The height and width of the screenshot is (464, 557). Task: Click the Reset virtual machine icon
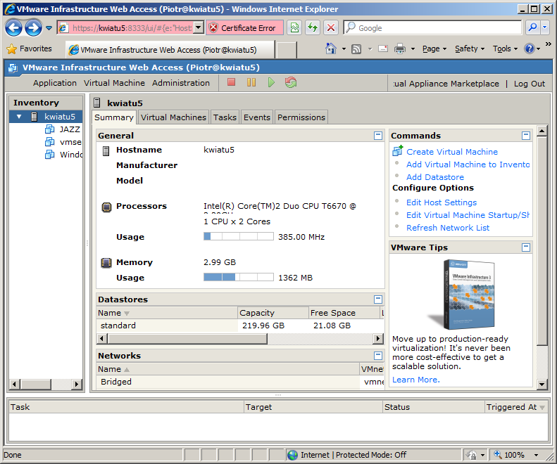point(291,82)
